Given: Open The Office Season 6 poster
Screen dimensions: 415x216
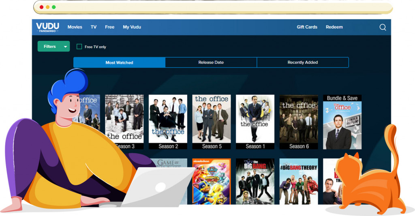Looking at the screenshot, I should point(299,122).
